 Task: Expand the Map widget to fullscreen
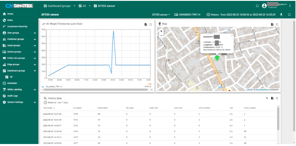[x=277, y=24]
